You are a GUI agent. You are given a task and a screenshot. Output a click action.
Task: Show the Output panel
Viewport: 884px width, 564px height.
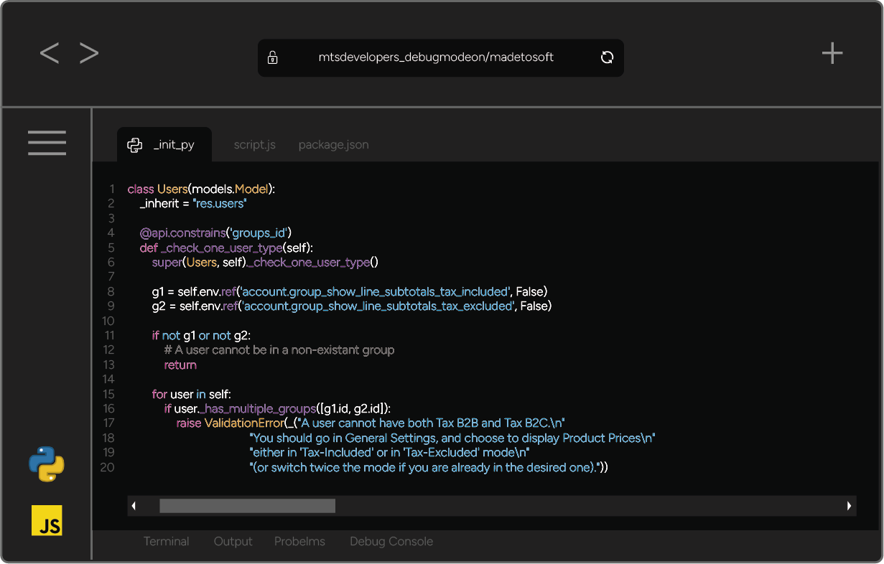(x=233, y=542)
